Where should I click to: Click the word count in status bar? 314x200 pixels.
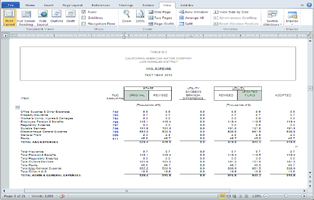[x=43, y=196]
